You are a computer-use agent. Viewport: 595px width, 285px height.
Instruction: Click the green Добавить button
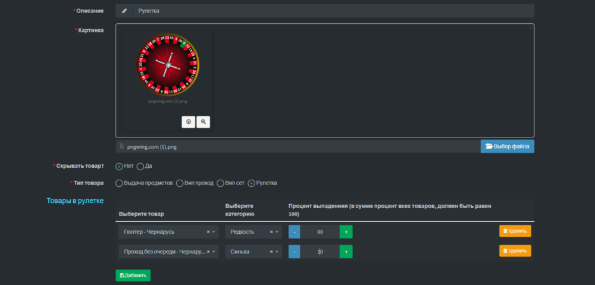point(133,275)
